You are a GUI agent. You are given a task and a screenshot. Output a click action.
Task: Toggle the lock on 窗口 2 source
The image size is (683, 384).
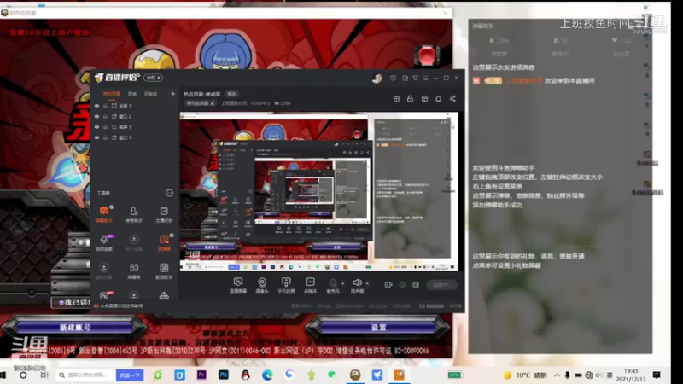click(x=105, y=117)
